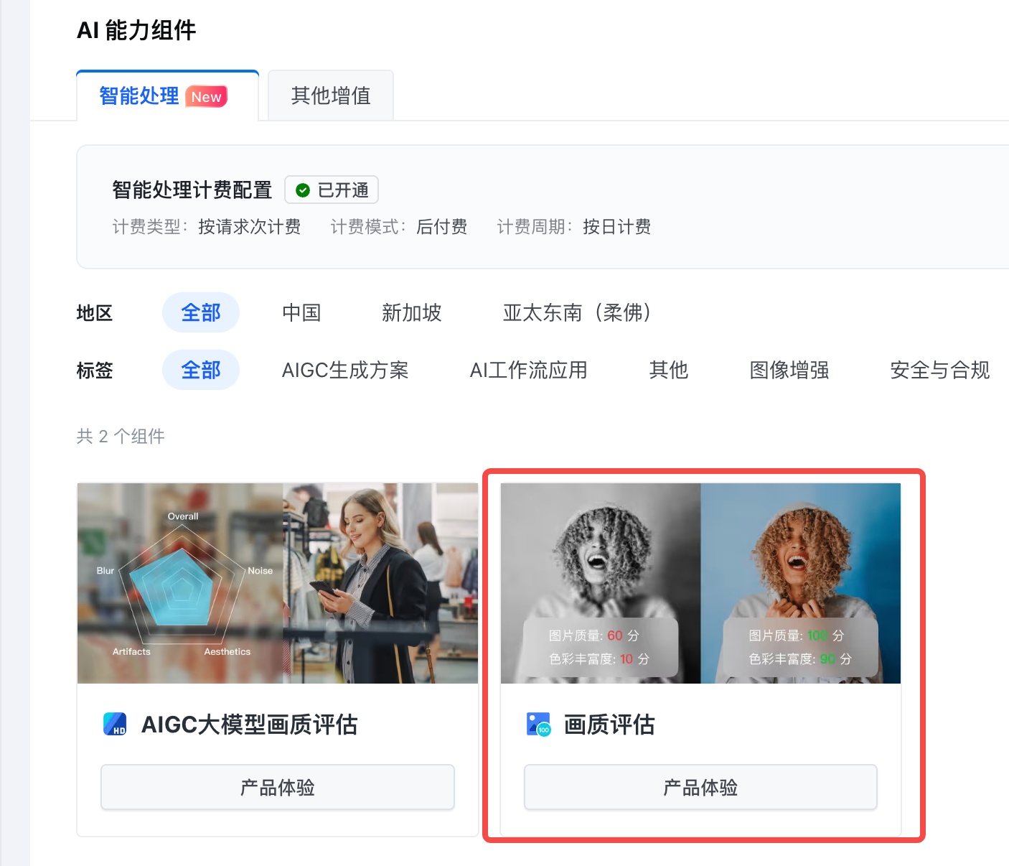The image size is (1009, 866).
Task: Filter tags by 图像增强
Action: click(789, 370)
